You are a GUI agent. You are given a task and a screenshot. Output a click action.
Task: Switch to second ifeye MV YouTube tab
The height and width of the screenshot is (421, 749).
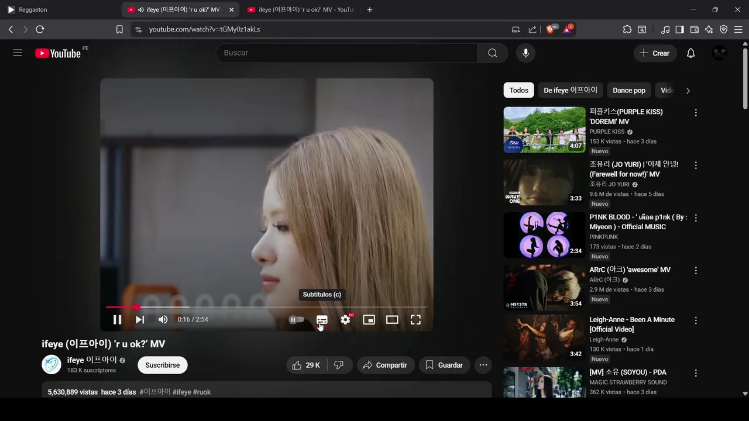tap(301, 10)
